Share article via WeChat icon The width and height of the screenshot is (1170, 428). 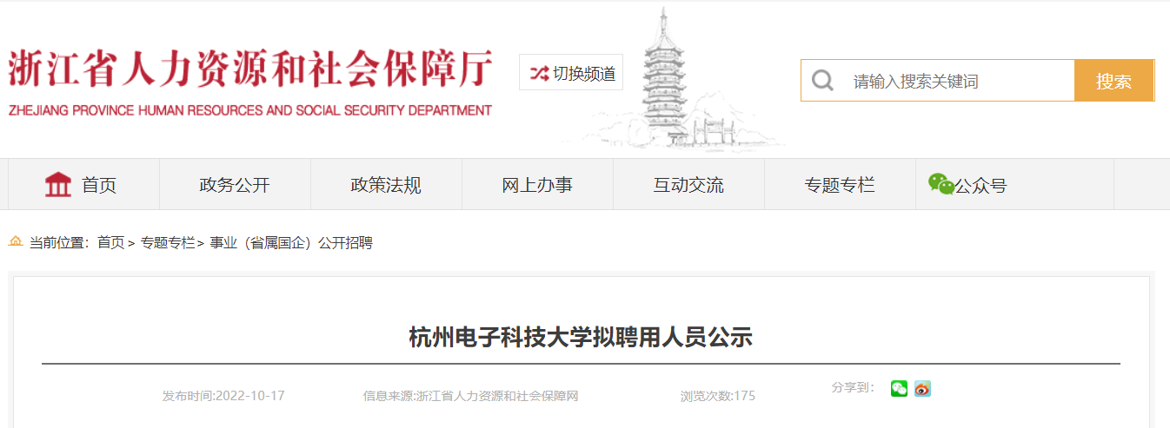(899, 389)
